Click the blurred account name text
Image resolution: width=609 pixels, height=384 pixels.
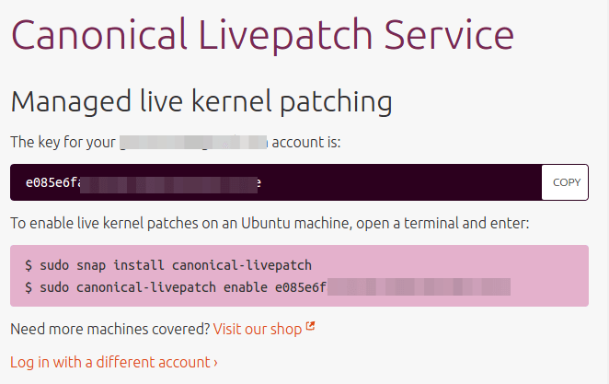(x=193, y=143)
